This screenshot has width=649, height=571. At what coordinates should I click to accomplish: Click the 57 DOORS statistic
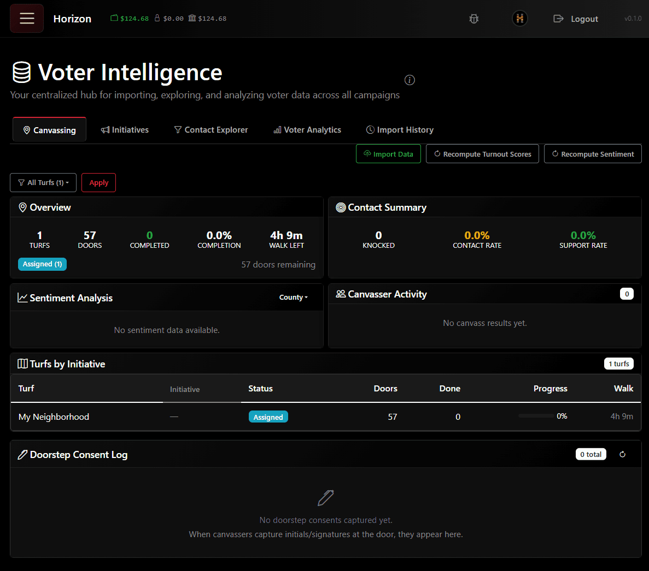90,240
